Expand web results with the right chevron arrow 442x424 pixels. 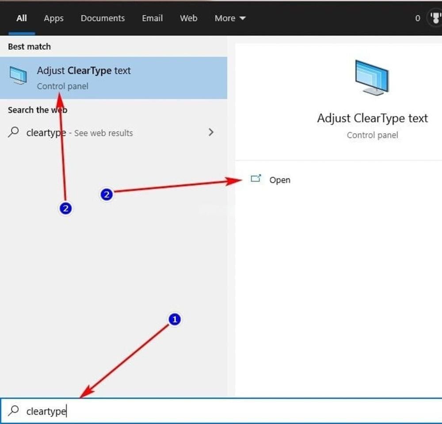pos(211,132)
